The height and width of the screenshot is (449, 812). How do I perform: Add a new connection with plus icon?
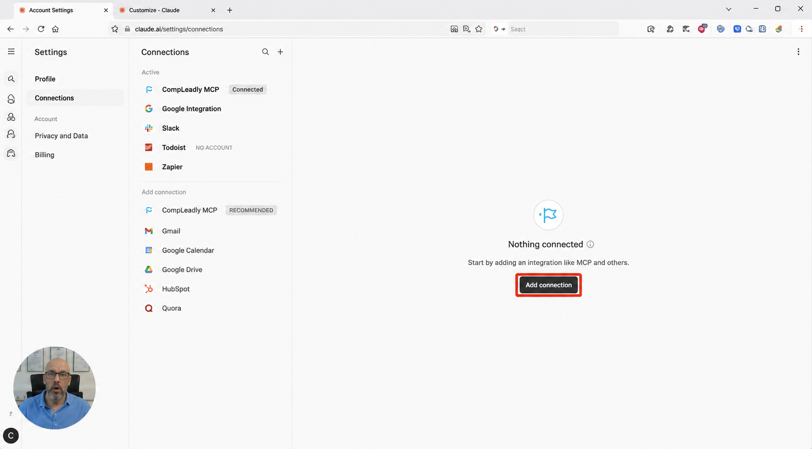(280, 51)
